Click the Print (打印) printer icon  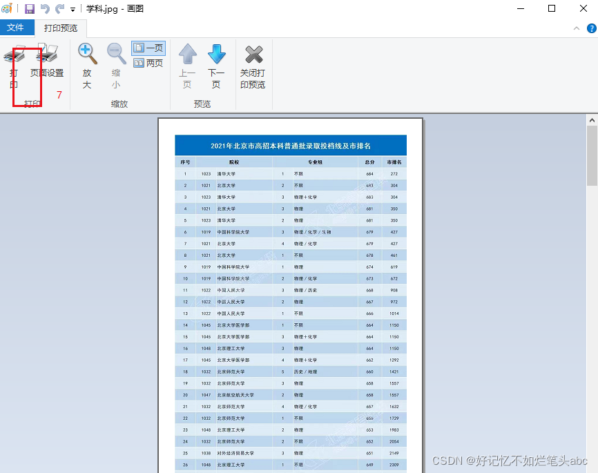coord(14,53)
